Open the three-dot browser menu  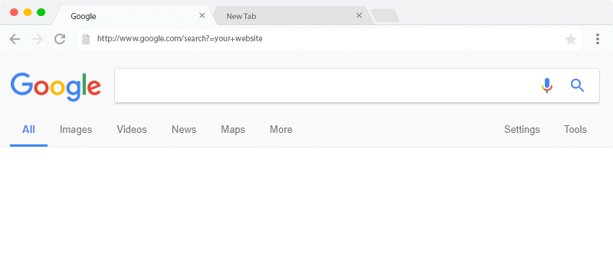pos(598,39)
